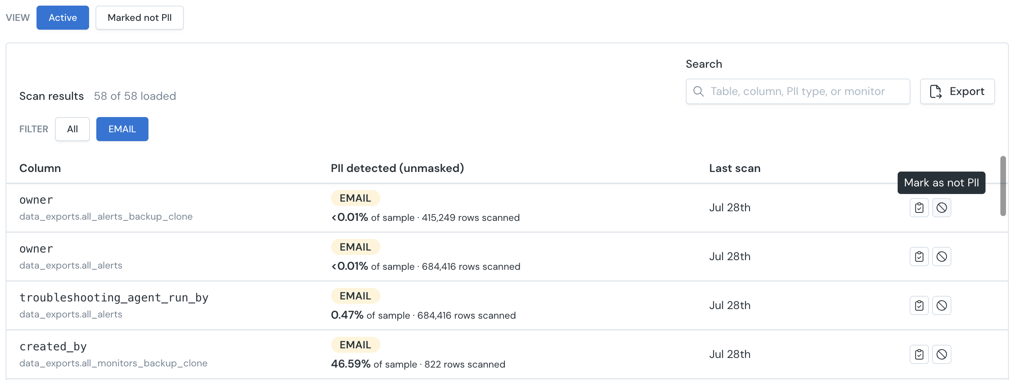Switch to the Active view
The height and width of the screenshot is (380, 1012).
point(63,18)
